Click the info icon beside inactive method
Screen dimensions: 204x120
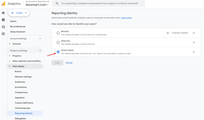pyautogui.click(x=168, y=33)
